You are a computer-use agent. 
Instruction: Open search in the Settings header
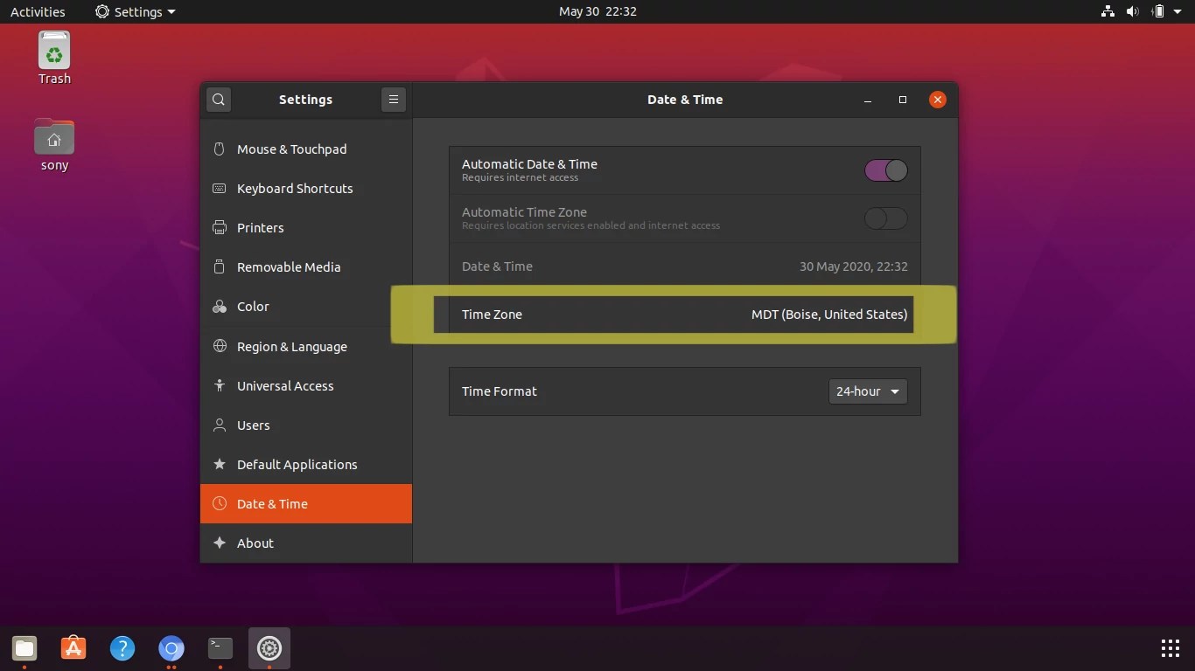coord(218,99)
